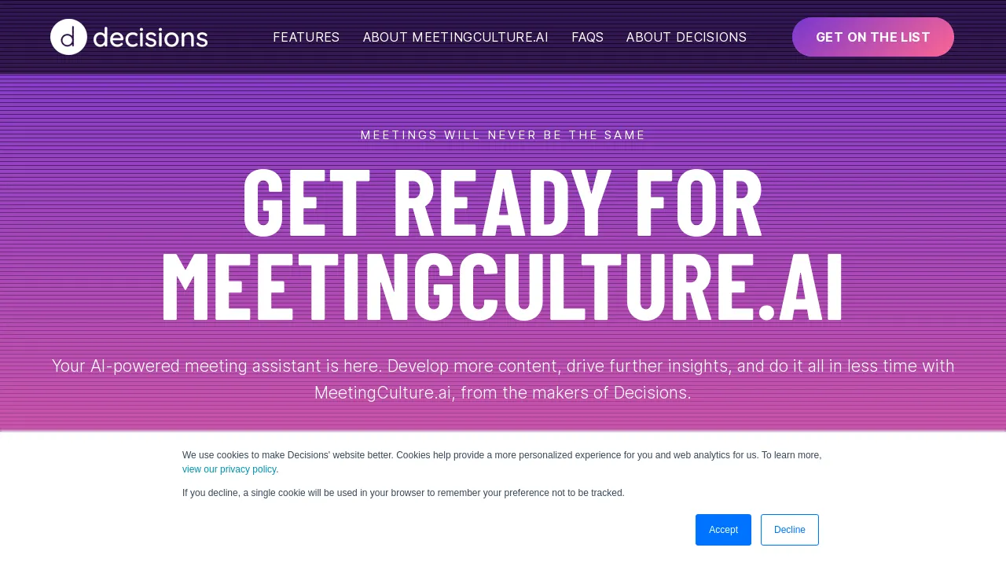
Task: Click 'Meetings will never be the same' tagline
Action: coord(503,135)
